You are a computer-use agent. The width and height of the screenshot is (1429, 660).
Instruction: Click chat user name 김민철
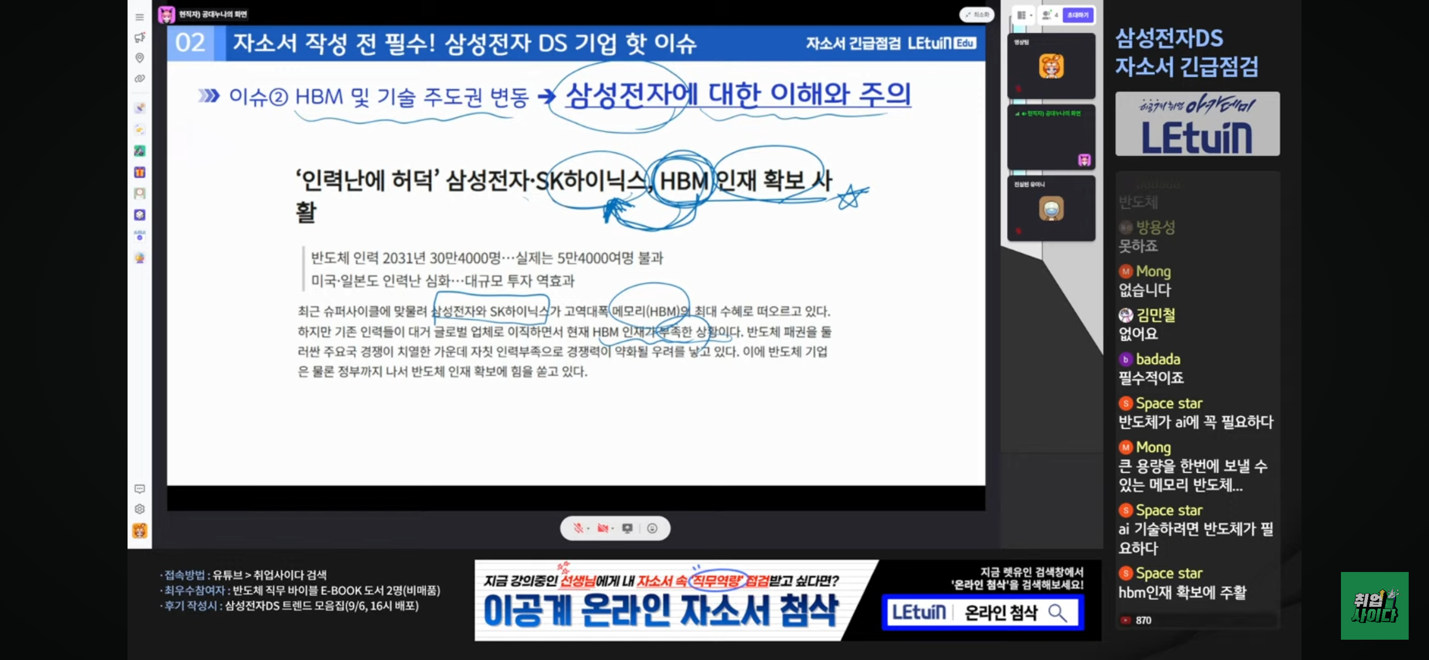pyautogui.click(x=1155, y=315)
